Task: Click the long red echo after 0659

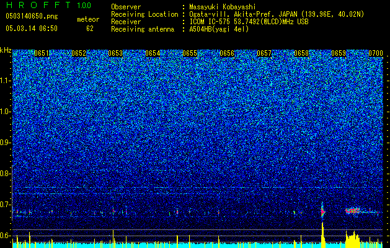Action: tap(353, 211)
